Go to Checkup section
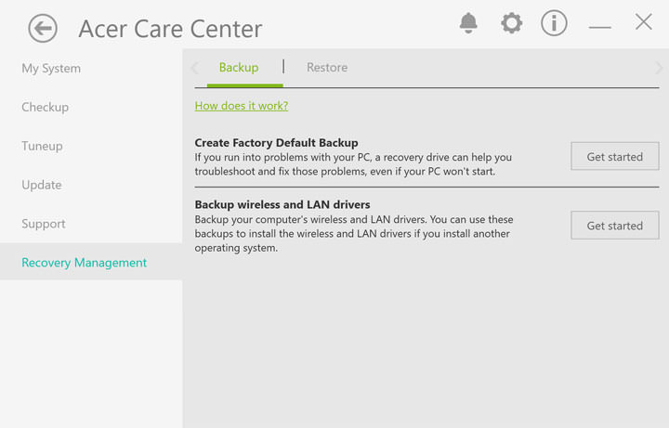 click(x=46, y=108)
